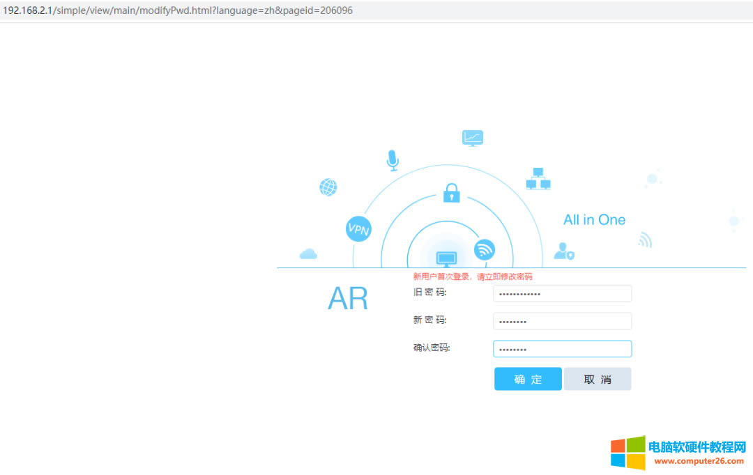Click the round Wi-Fi icon

[x=484, y=249]
